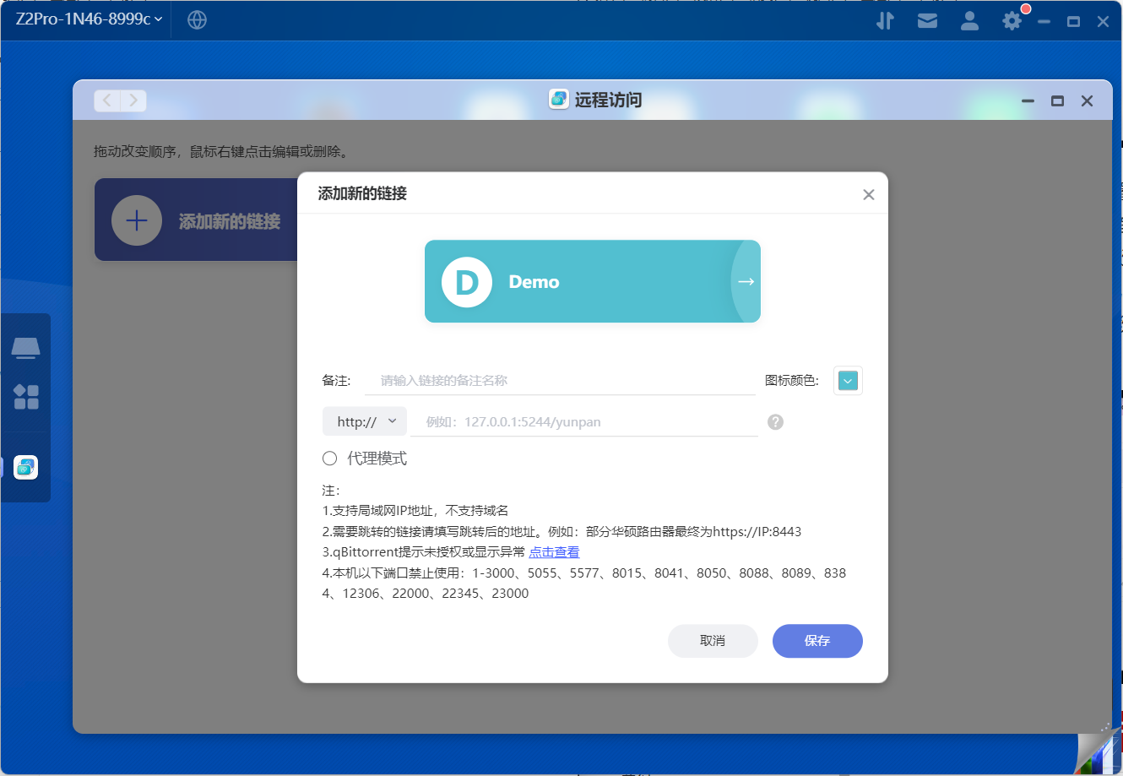Open the http:// protocol dropdown

tap(364, 421)
